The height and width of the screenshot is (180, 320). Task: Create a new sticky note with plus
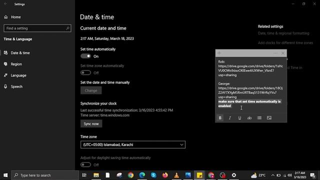coord(219,53)
